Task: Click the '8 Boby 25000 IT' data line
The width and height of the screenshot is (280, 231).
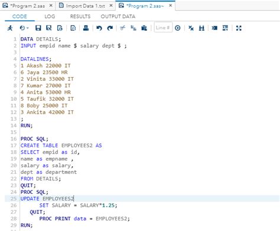Action: 44,105
